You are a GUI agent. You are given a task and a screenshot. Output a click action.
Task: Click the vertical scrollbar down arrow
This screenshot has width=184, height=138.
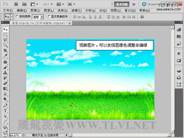[x=173, y=131]
